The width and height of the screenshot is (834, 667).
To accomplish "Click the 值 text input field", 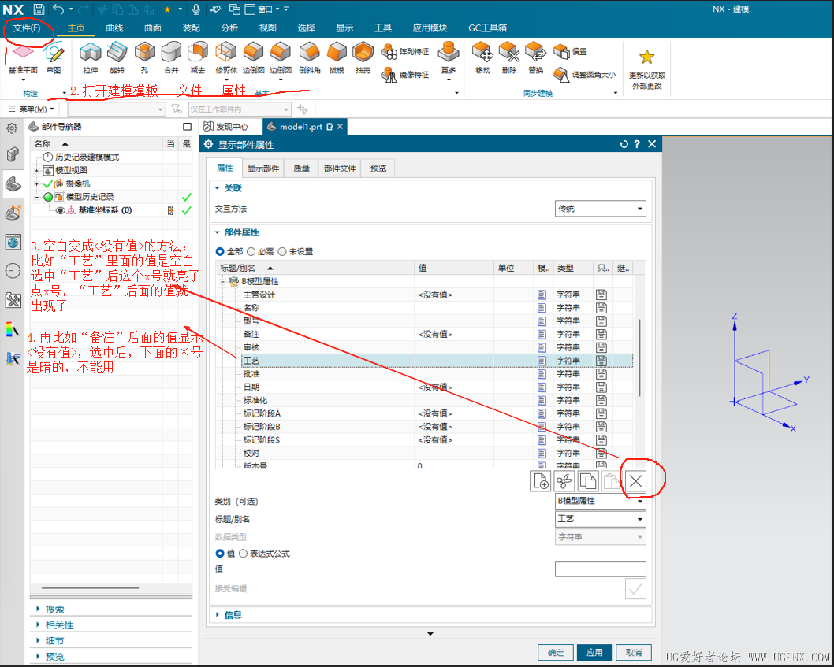I will [600, 569].
